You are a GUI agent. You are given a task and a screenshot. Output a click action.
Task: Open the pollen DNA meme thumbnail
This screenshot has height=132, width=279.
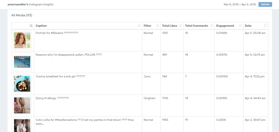(22, 62)
